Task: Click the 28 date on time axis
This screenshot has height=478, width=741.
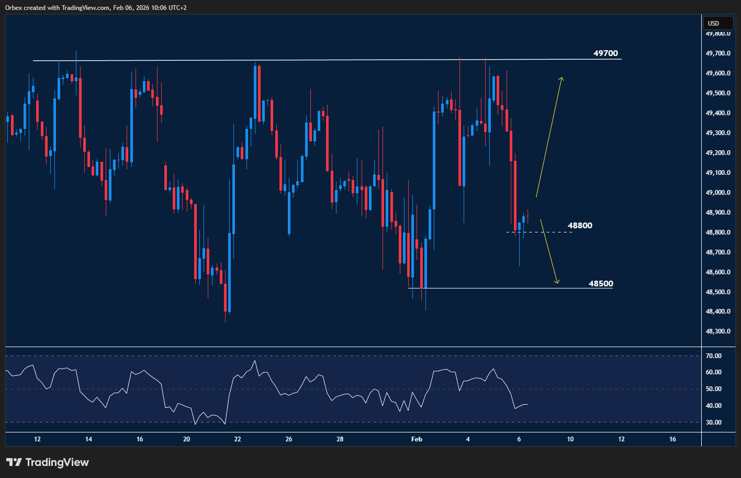Action: [340, 439]
